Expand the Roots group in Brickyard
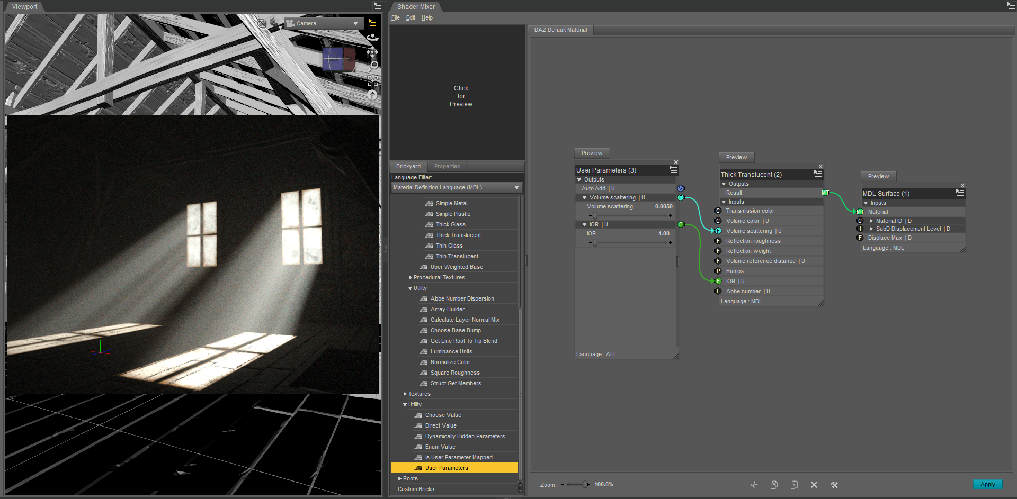 click(x=399, y=478)
